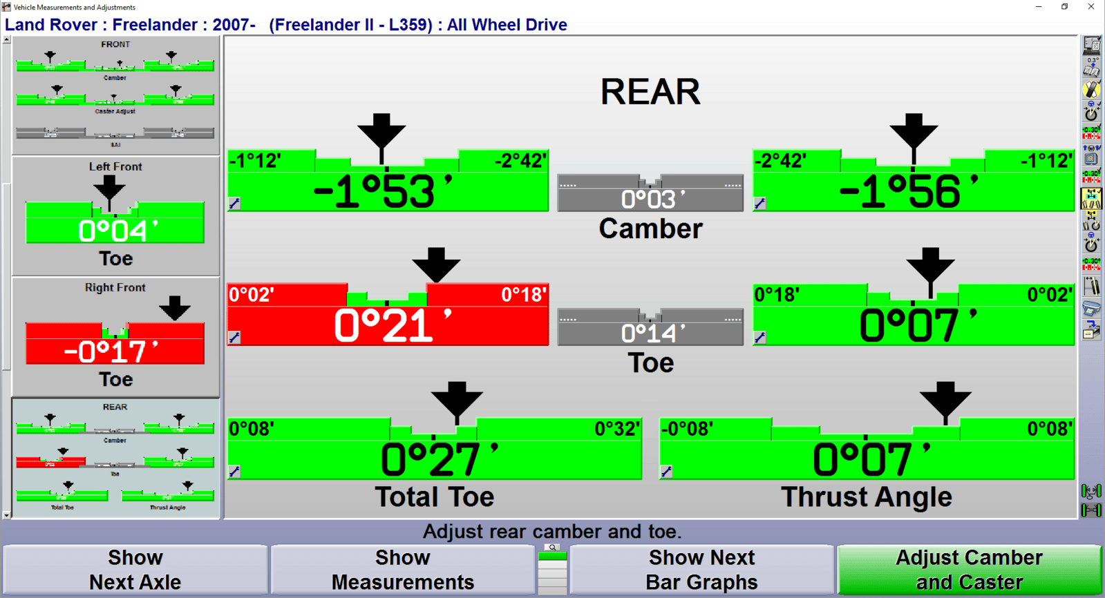Open the computer customer data icon
The height and width of the screenshot is (598, 1105).
1091,46
